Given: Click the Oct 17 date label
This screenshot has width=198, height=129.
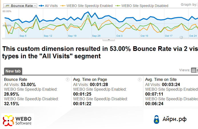Looking at the screenshot, I should click(x=169, y=36).
